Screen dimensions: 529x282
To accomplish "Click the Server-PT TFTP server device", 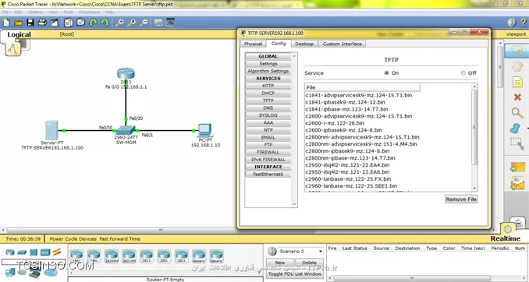I will 51,130.
